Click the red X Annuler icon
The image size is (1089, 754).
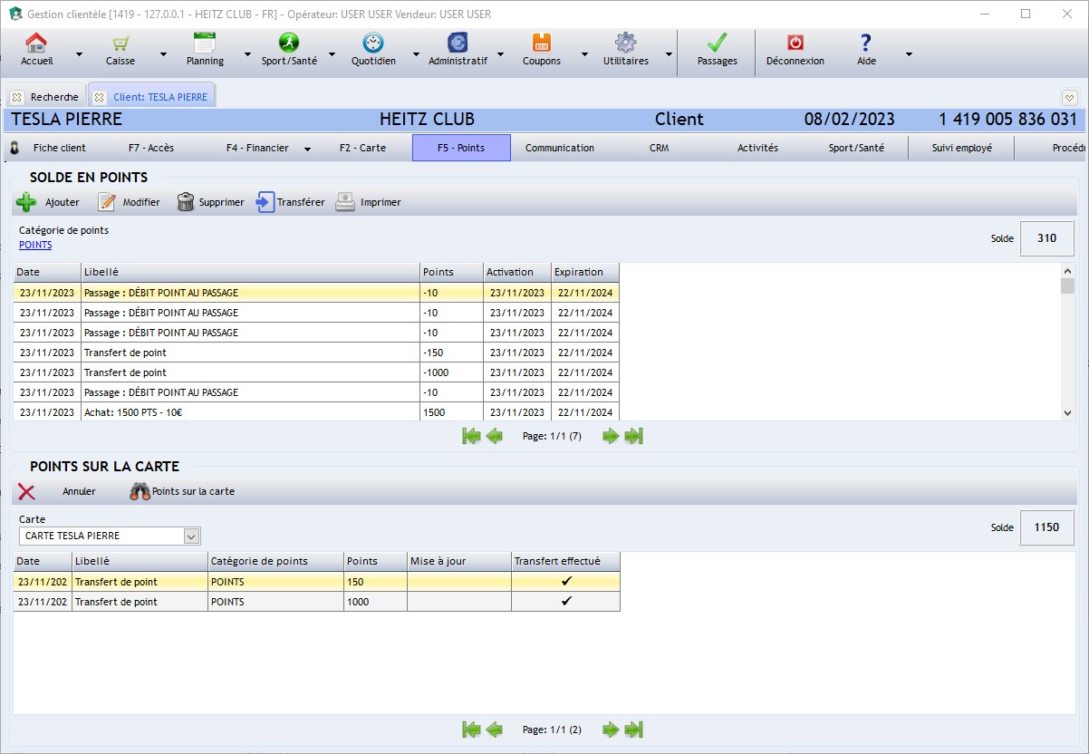[27, 491]
